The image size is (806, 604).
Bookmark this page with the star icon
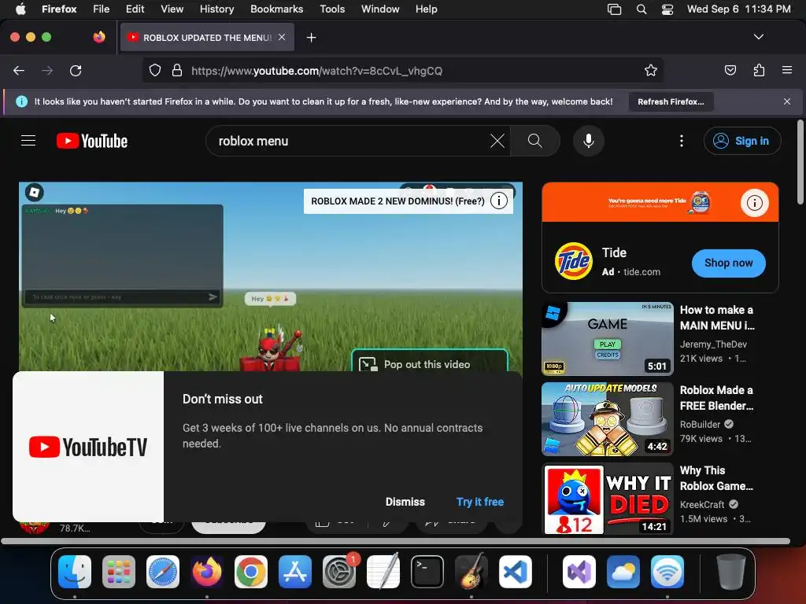pos(651,70)
